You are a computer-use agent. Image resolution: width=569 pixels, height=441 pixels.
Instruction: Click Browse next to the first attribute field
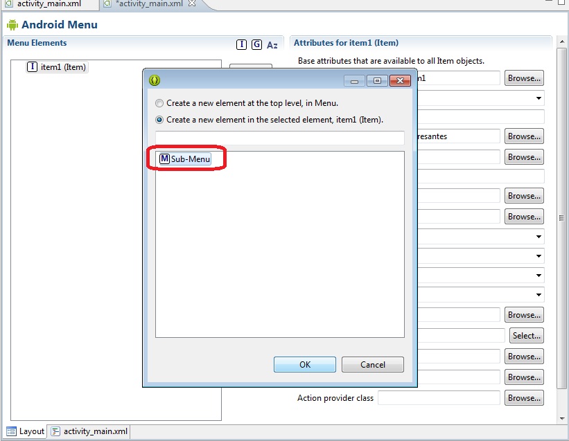point(524,78)
